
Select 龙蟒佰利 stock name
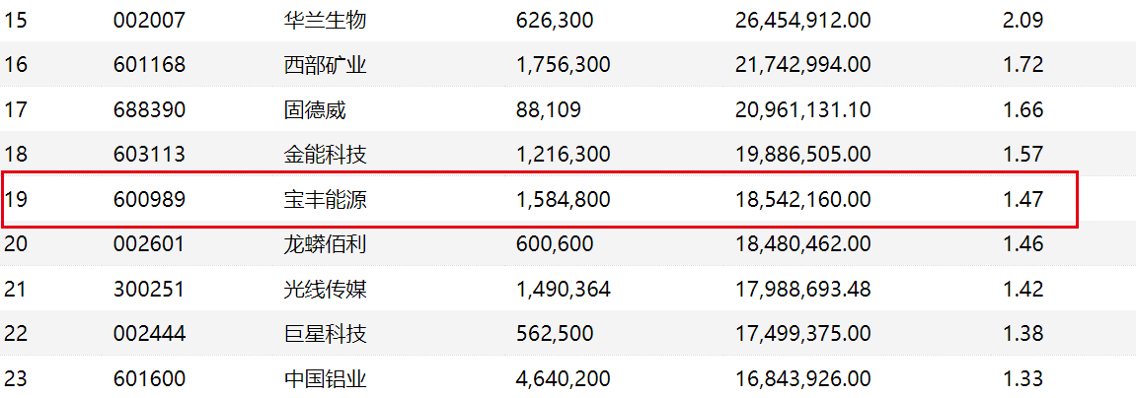(325, 244)
